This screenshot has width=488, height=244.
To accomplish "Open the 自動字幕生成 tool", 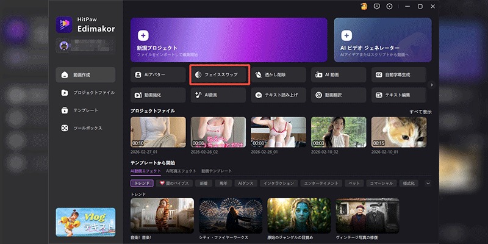I will pyautogui.click(x=399, y=75).
